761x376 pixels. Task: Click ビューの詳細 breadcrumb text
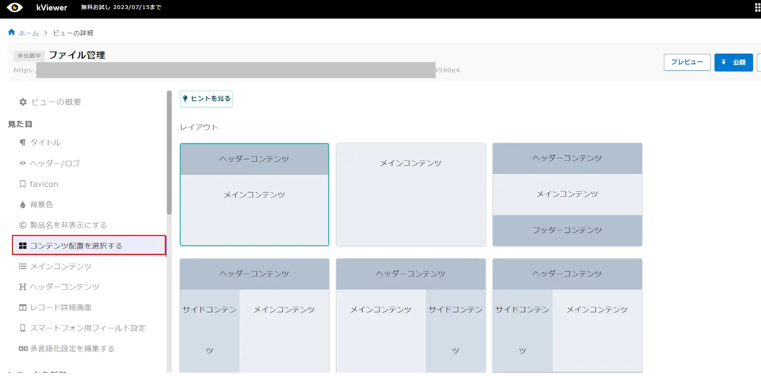pyautogui.click(x=73, y=33)
